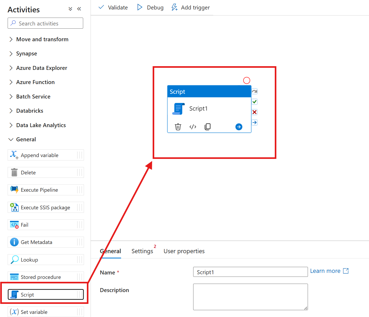Select the Execute Pipeline activity
This screenshot has height=317, width=369.
[46, 190]
